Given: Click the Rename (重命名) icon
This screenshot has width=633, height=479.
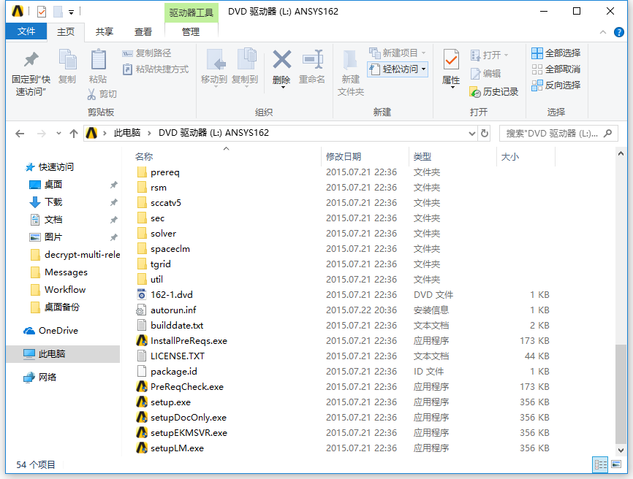Looking at the screenshot, I should tap(313, 60).
